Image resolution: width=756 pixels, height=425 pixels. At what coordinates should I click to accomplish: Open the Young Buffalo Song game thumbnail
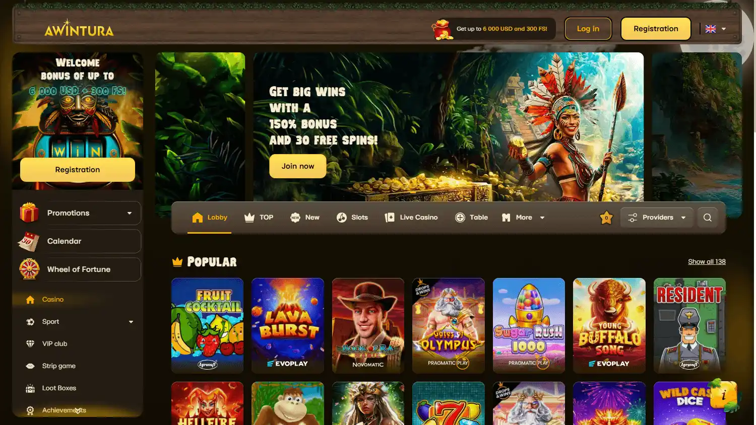tap(609, 326)
